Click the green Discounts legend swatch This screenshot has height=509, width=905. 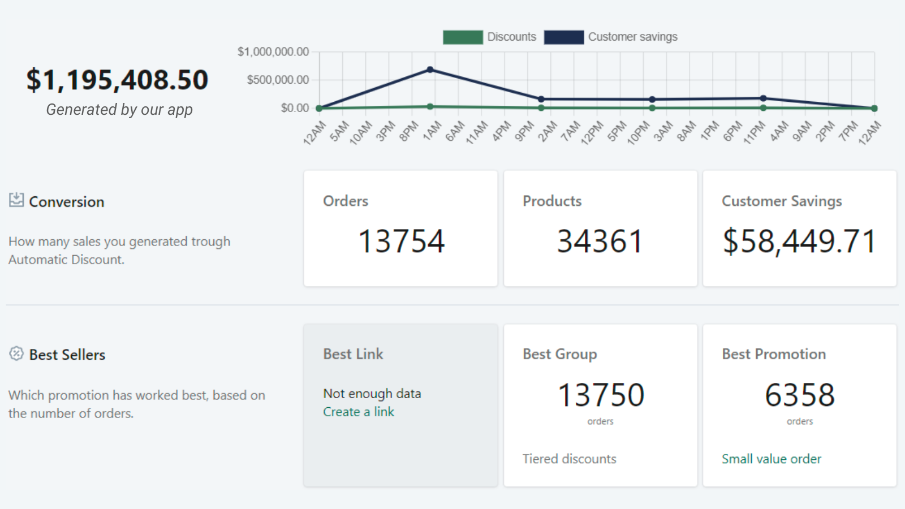coord(463,37)
